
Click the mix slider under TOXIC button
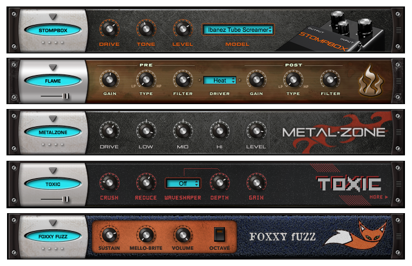click(55, 200)
